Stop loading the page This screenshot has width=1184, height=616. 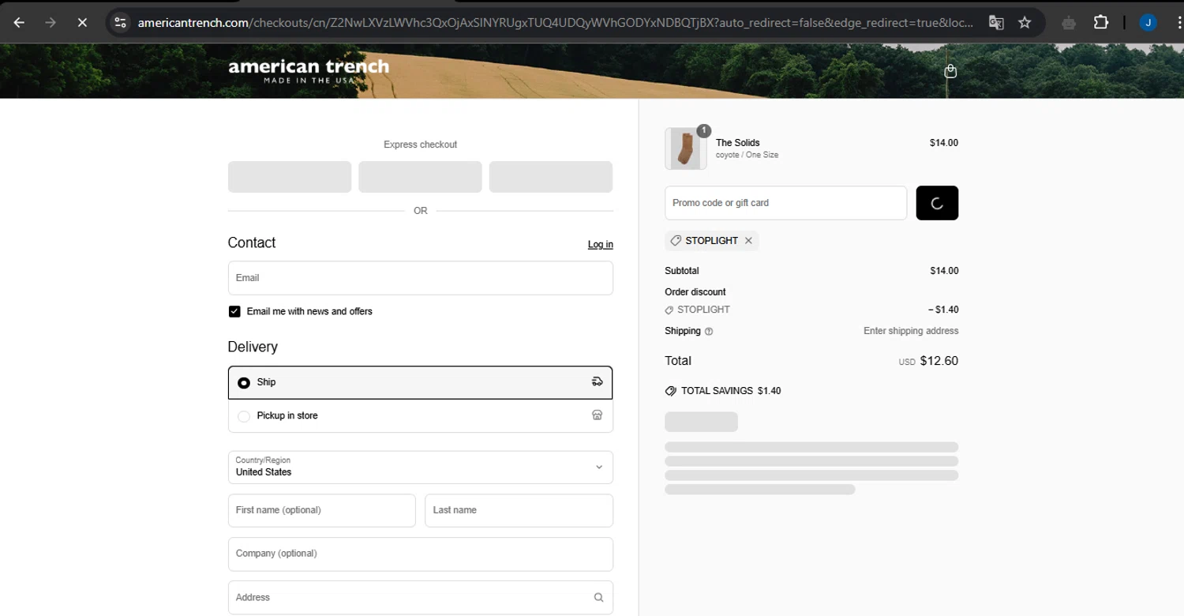pyautogui.click(x=82, y=22)
